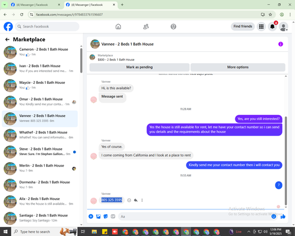Go back from Marketplace chat list
The image size is (295, 236).
point(7,40)
